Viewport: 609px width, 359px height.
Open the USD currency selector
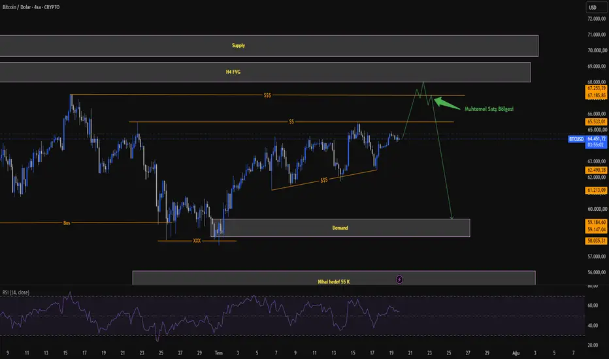point(596,7)
